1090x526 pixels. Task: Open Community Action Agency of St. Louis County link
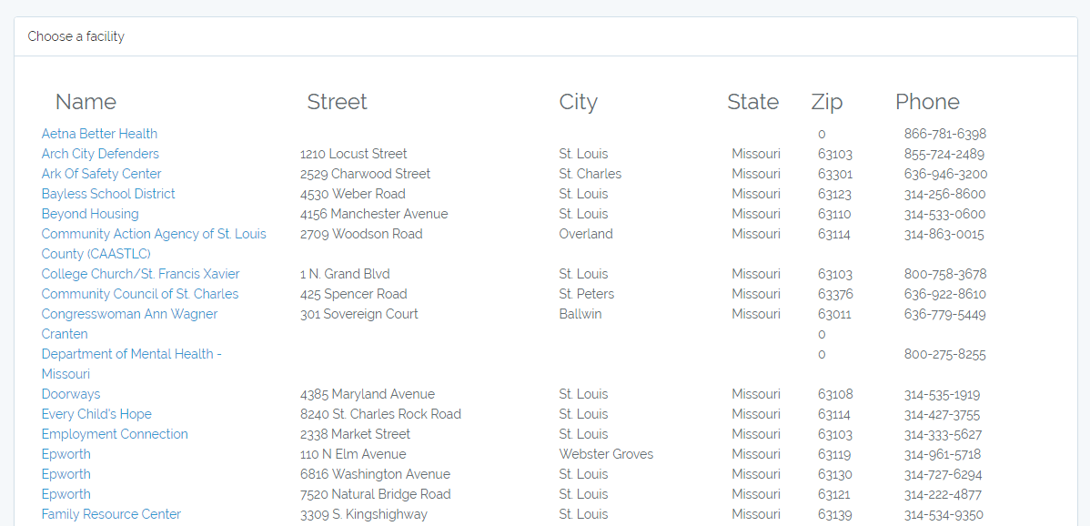pyautogui.click(x=154, y=244)
